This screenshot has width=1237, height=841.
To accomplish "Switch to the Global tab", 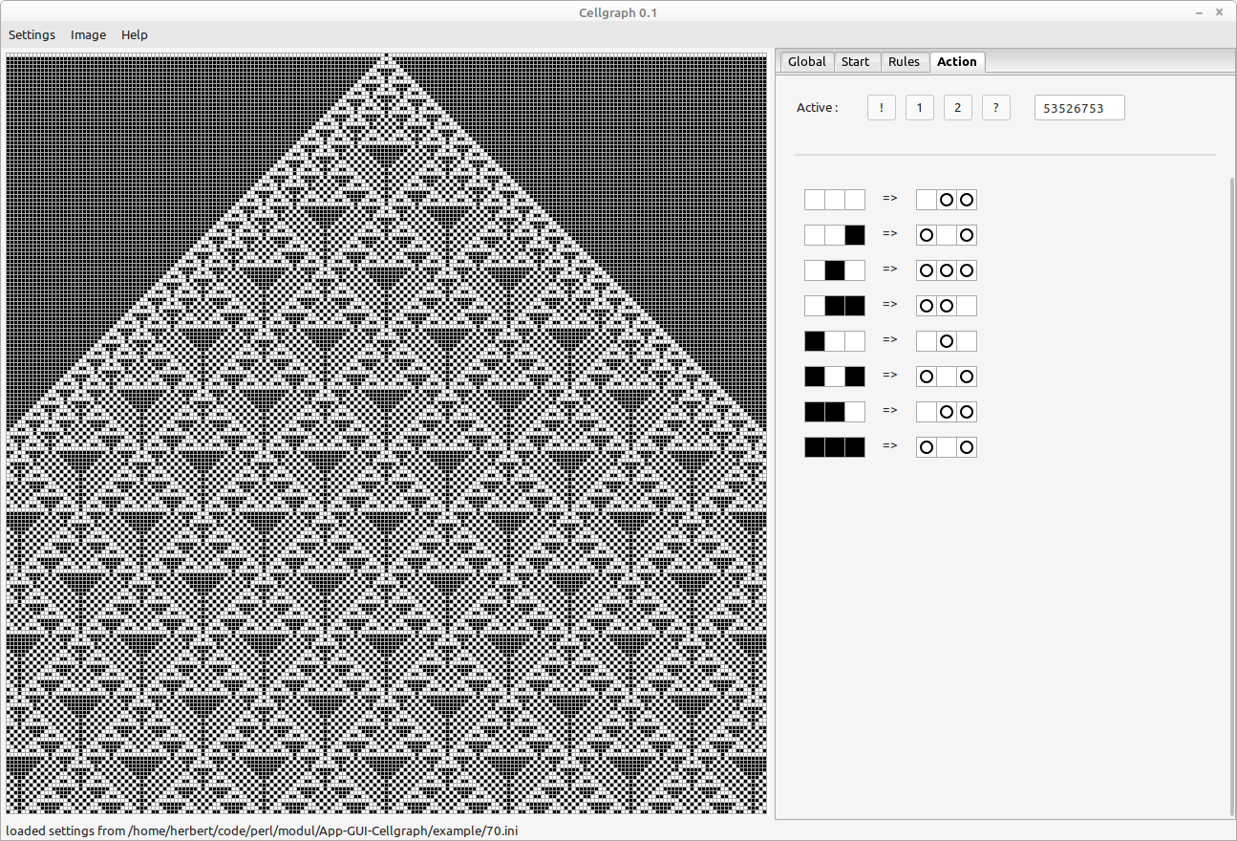I will point(807,61).
